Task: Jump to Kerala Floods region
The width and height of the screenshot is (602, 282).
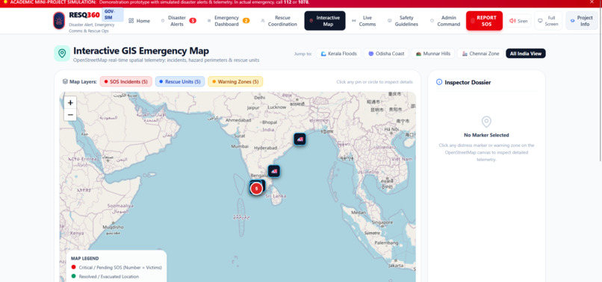Action: tap(338, 54)
